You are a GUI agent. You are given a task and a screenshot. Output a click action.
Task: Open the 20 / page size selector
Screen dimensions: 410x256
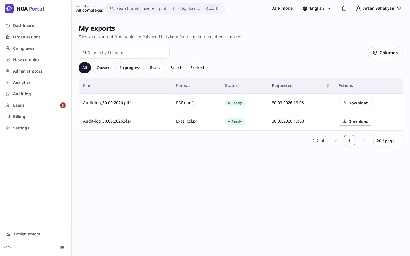(388, 141)
